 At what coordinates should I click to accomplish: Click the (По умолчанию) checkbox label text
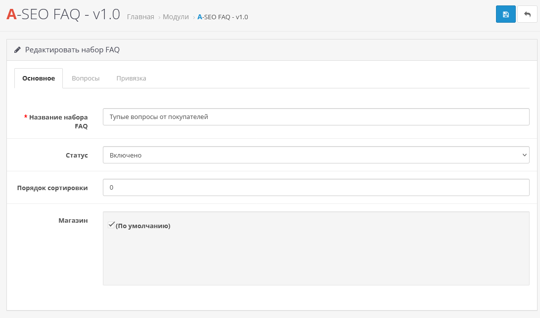[143, 226]
